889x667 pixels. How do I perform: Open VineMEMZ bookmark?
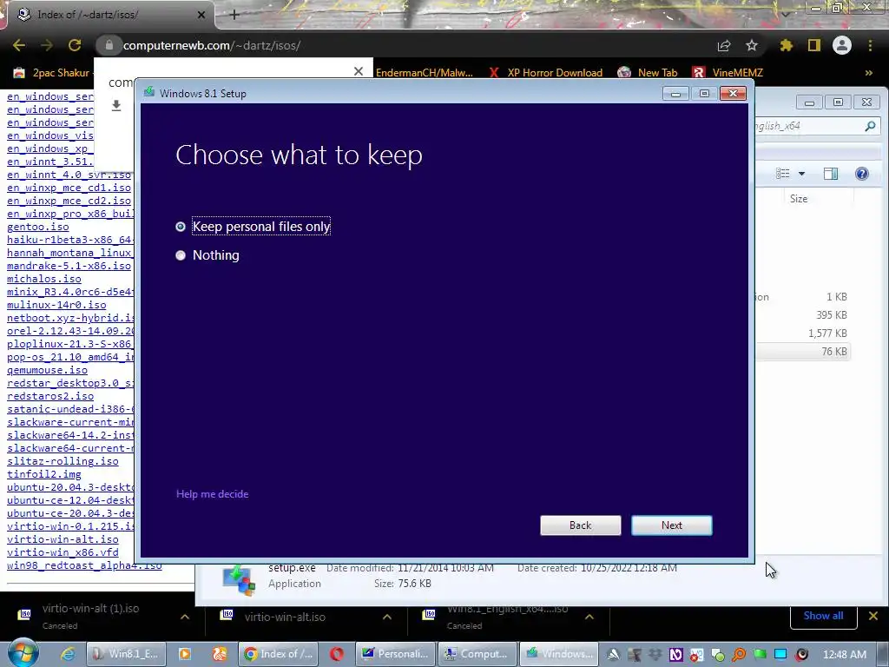728,73
